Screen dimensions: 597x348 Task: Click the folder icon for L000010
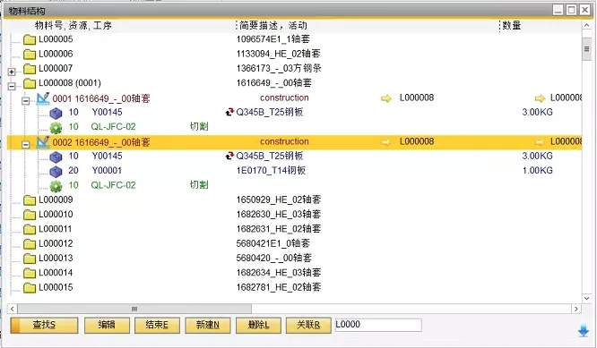click(x=30, y=215)
